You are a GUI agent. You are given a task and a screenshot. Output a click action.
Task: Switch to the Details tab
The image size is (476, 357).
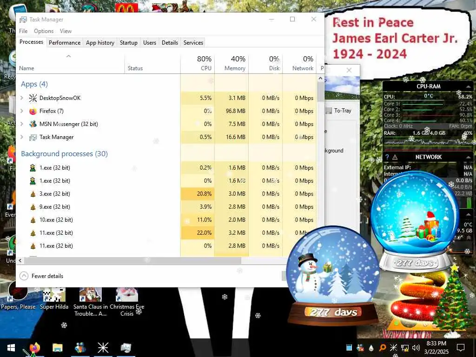(170, 42)
